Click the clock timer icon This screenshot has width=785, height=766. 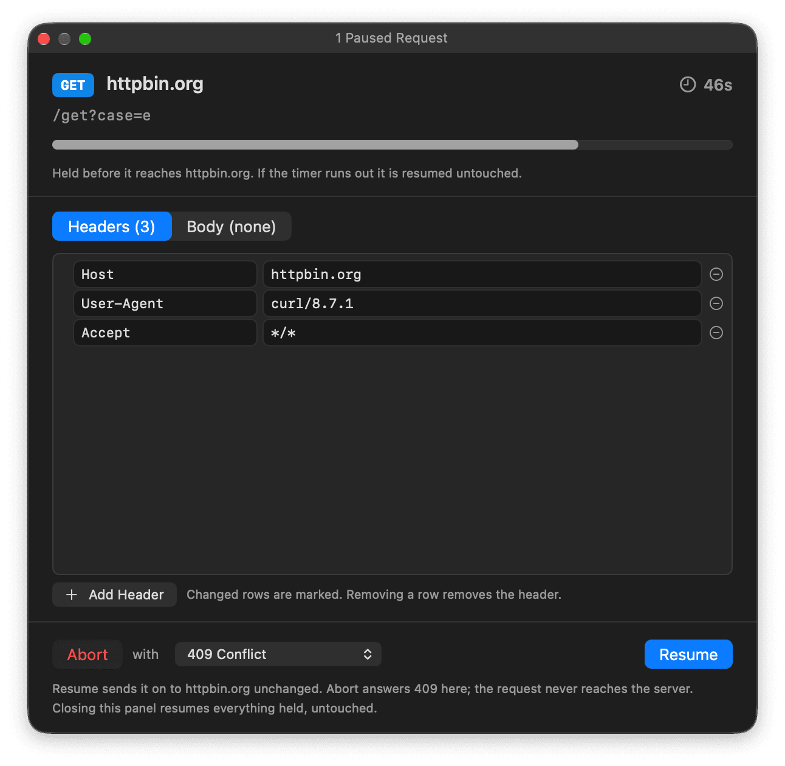point(688,85)
